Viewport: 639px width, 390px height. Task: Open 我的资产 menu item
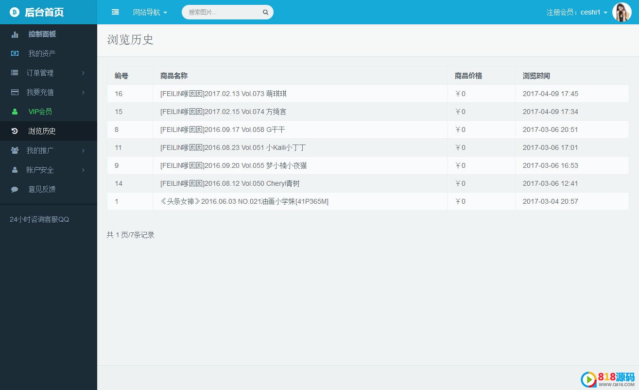pyautogui.click(x=42, y=53)
